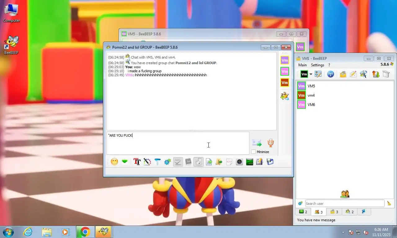The width and height of the screenshot is (397, 238).
Task: Click the blue broadcast antenna icon
Action: (331, 74)
